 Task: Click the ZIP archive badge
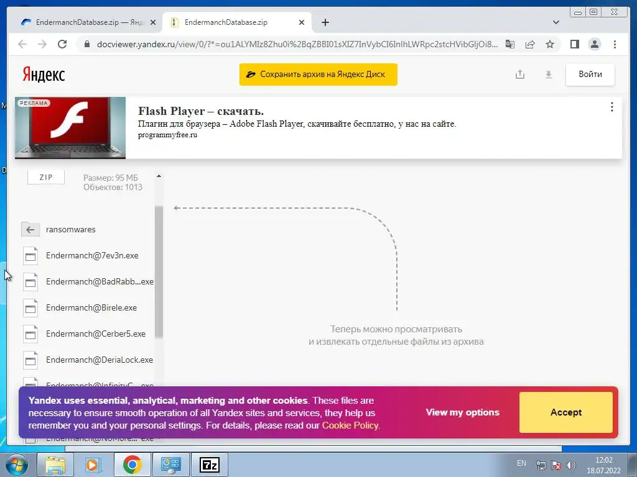46,178
